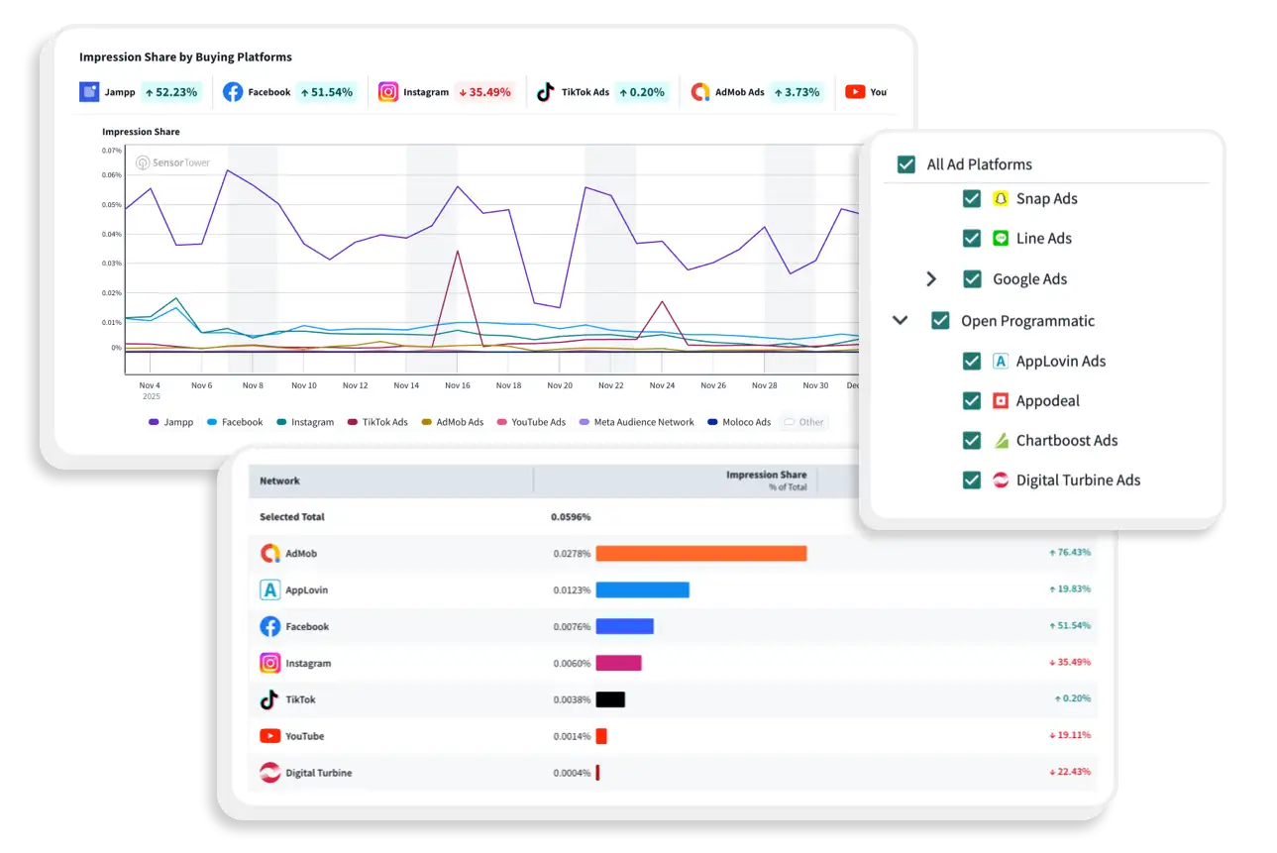Screen dimensions: 1277x853
Task: Click the Digital Turbine icon in network table
Action: tap(269, 773)
